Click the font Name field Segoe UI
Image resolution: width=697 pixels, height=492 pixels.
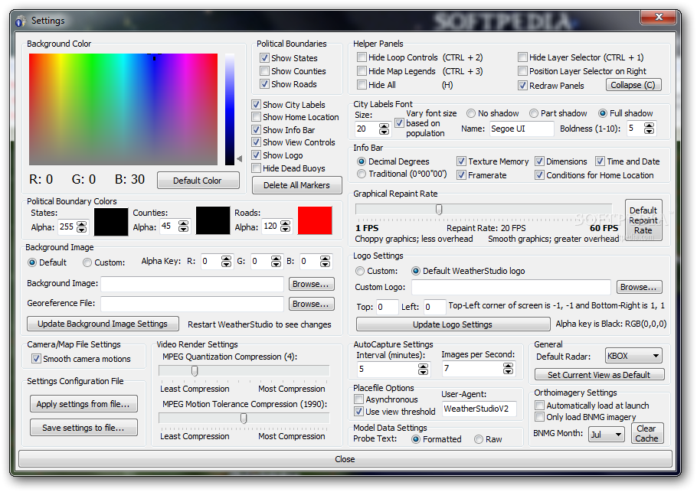point(522,129)
